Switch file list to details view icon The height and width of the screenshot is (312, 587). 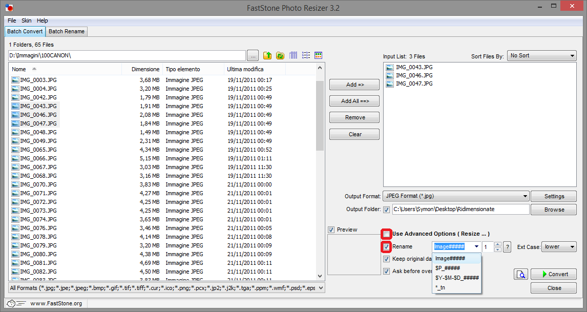[x=293, y=55]
